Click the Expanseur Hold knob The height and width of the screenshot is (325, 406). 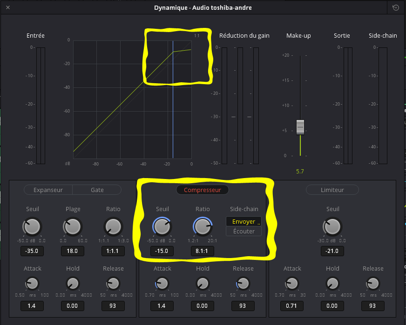73,283
